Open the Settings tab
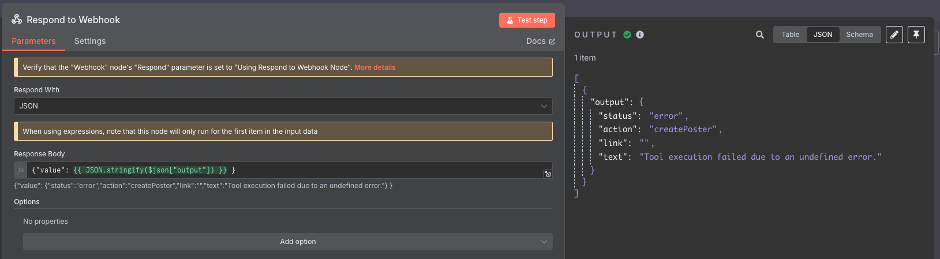Viewport: 940px width, 259px height. pos(90,41)
